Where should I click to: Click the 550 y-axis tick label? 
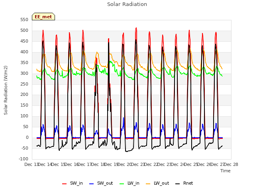coord(24,19)
